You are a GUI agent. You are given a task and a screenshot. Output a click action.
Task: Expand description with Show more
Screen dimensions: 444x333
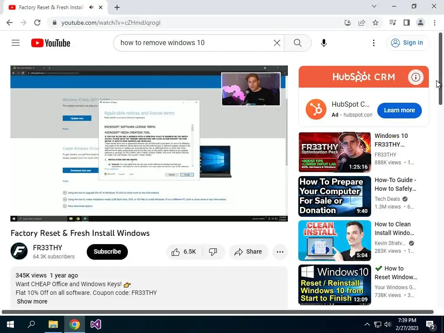(x=32, y=301)
